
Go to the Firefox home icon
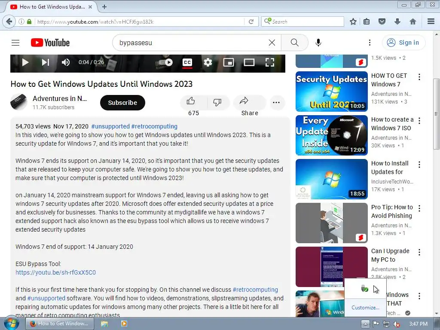coord(413,21)
